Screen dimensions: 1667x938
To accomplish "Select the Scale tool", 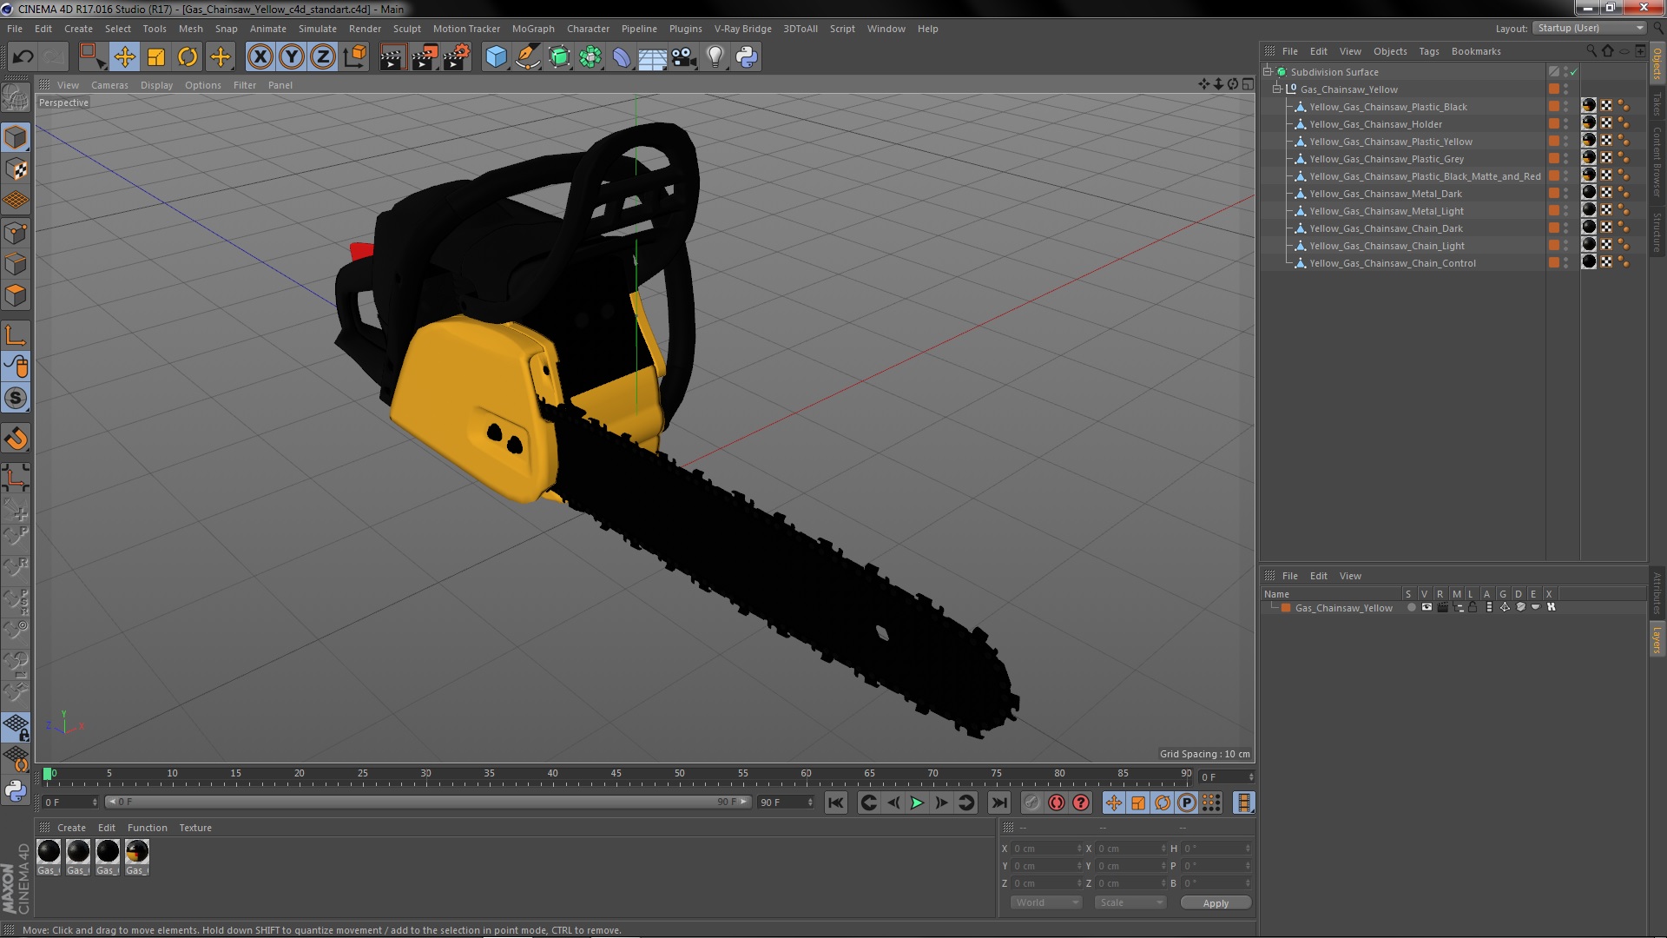I will (156, 57).
